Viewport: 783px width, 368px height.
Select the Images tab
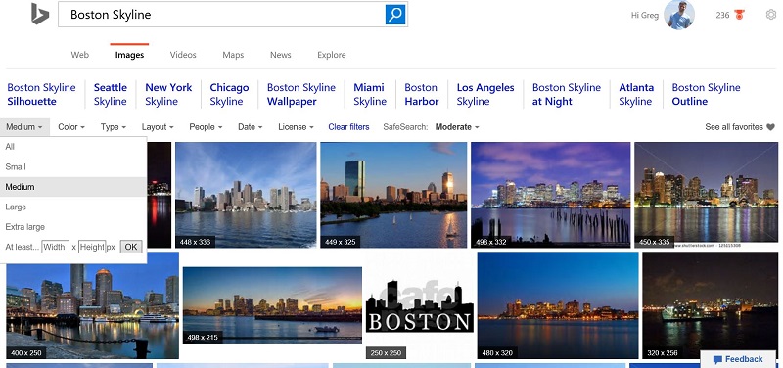tap(129, 55)
